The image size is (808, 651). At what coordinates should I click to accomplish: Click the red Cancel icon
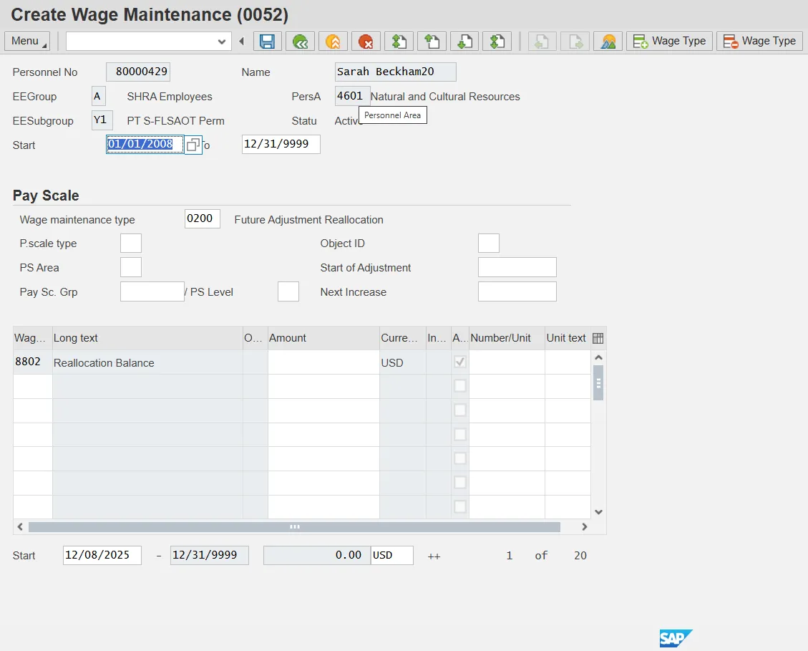pos(366,42)
